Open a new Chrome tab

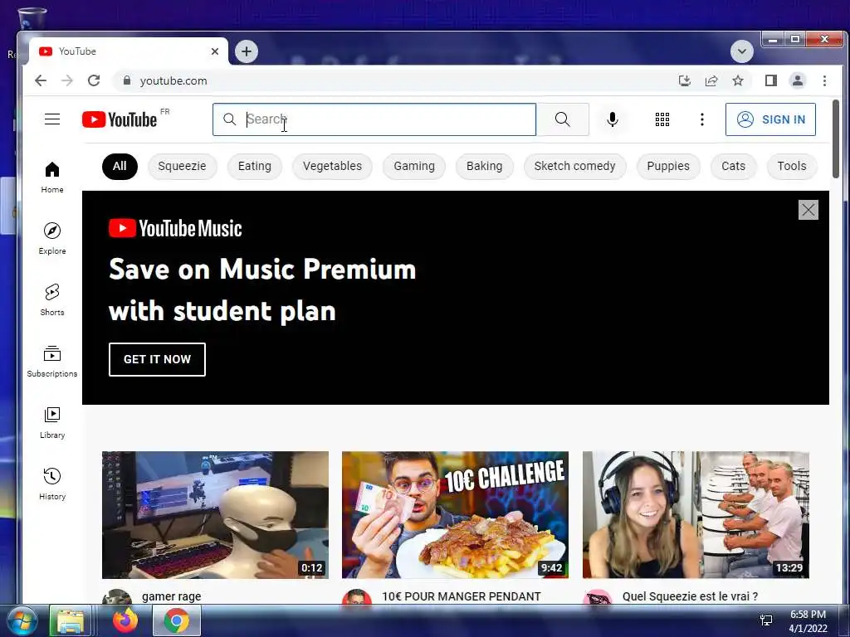point(246,51)
